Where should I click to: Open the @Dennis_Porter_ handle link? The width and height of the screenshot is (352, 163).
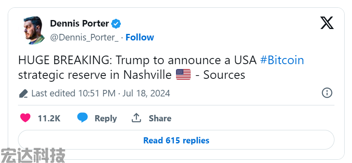tap(84, 38)
